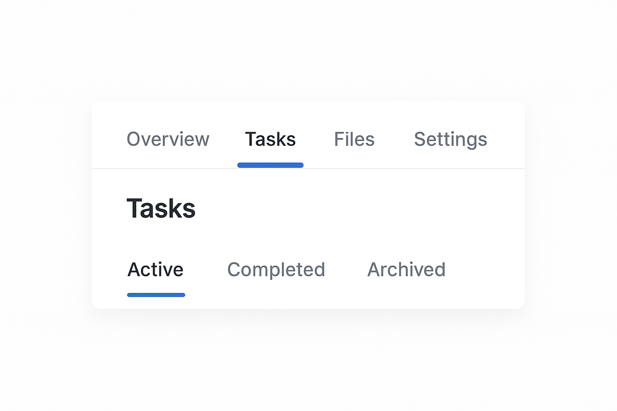Click the blue underline beneath Active
The height and width of the screenshot is (411, 617).
[156, 295]
